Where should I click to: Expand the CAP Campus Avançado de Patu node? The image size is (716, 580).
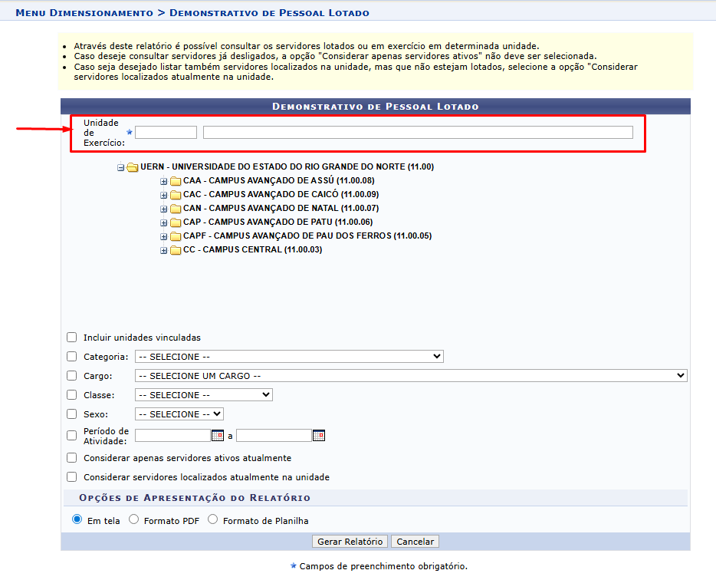(x=163, y=222)
